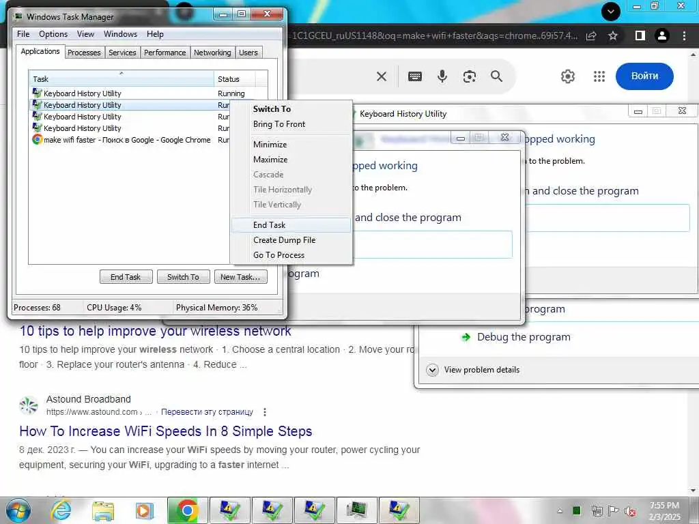Open Windows Media Player taskbar icon
The image size is (699, 524).
click(144, 511)
